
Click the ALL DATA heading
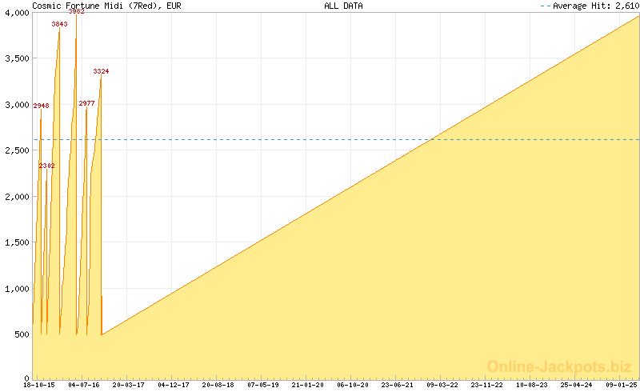pos(343,6)
